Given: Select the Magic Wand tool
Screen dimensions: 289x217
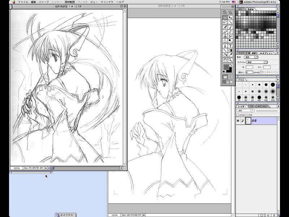Looking at the screenshot, I should 230,22.
